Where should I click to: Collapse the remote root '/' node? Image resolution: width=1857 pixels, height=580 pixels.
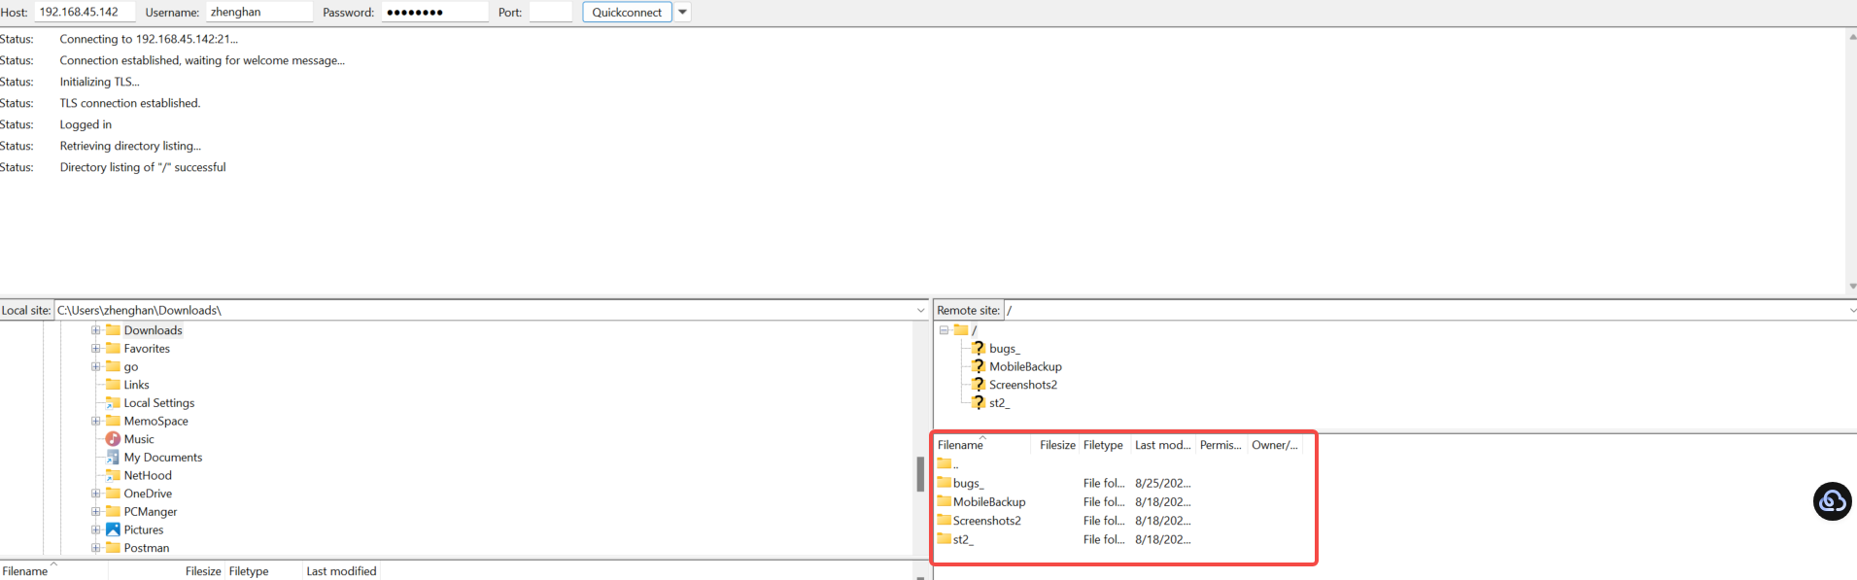point(944,330)
